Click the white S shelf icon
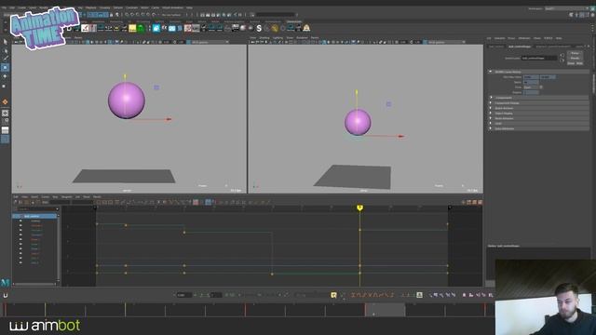This screenshot has height=335, width=596. [x=259, y=28]
